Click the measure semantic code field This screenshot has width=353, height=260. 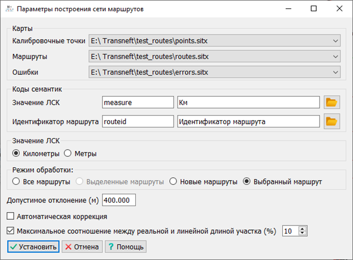pyautogui.click(x=137, y=103)
